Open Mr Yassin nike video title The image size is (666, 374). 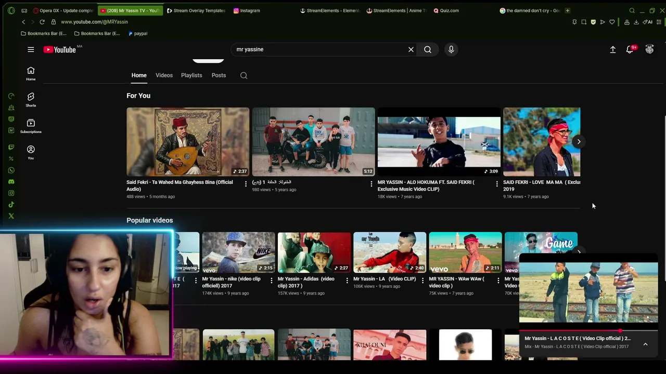(232, 282)
